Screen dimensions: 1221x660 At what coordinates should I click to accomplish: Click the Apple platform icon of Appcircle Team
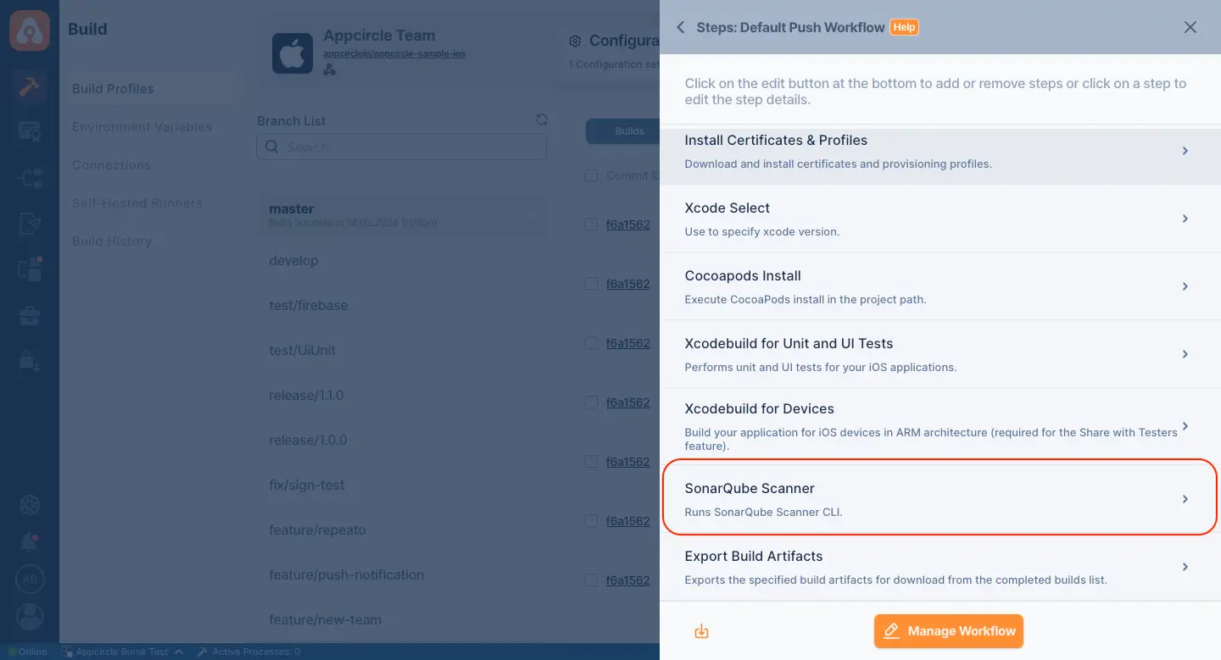pos(293,53)
